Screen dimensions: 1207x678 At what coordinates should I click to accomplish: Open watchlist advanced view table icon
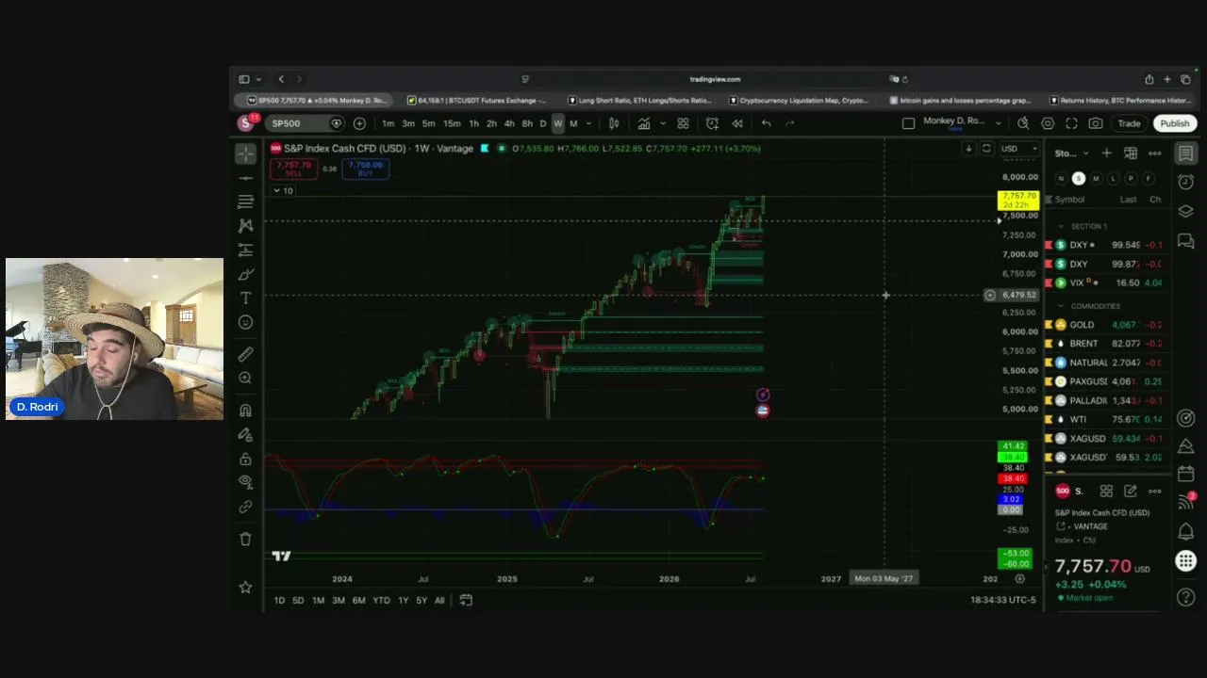coord(1130,153)
